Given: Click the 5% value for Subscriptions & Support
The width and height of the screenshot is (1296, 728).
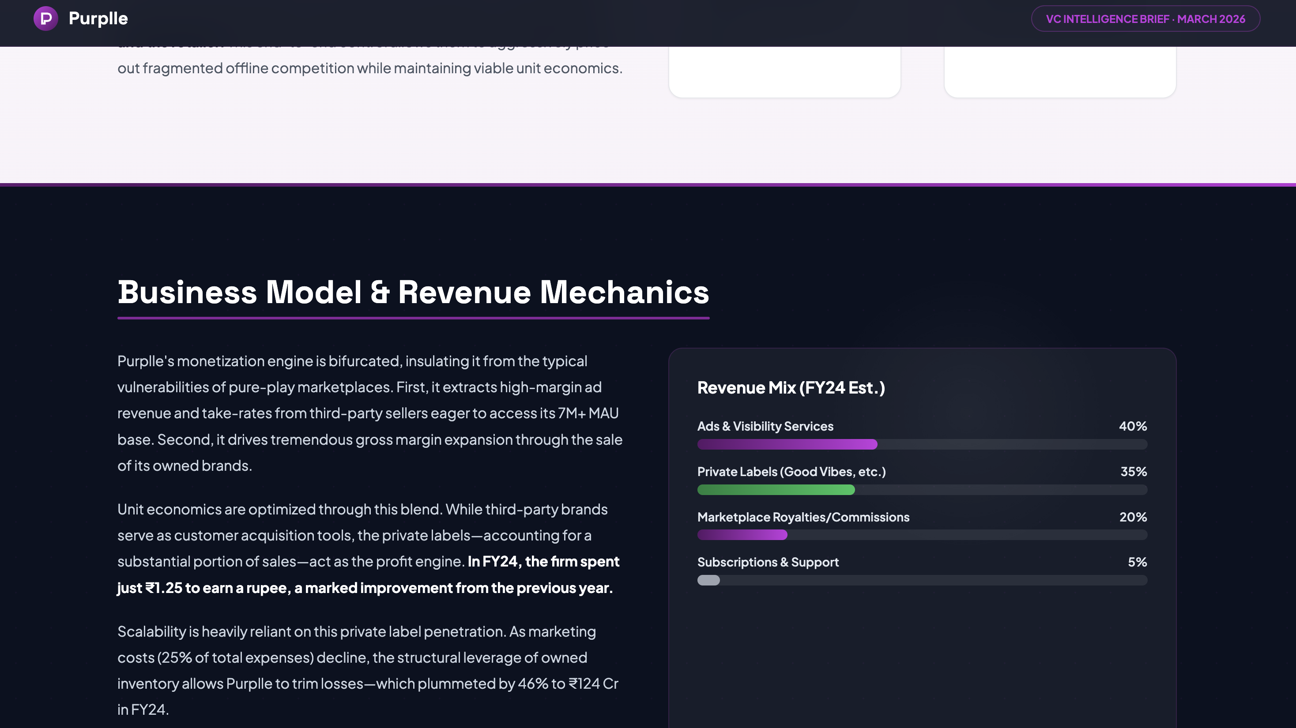Looking at the screenshot, I should [1138, 562].
